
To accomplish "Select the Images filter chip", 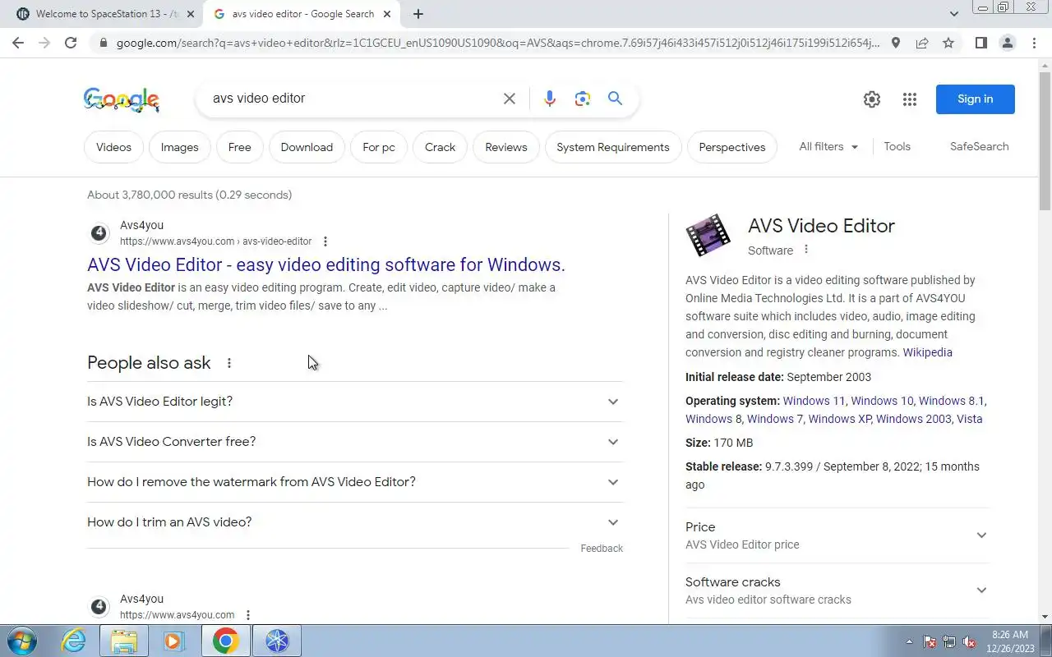I will click(179, 147).
